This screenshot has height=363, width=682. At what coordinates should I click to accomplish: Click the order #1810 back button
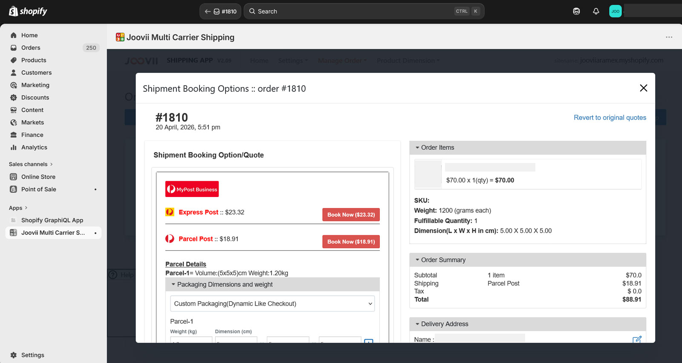click(220, 11)
